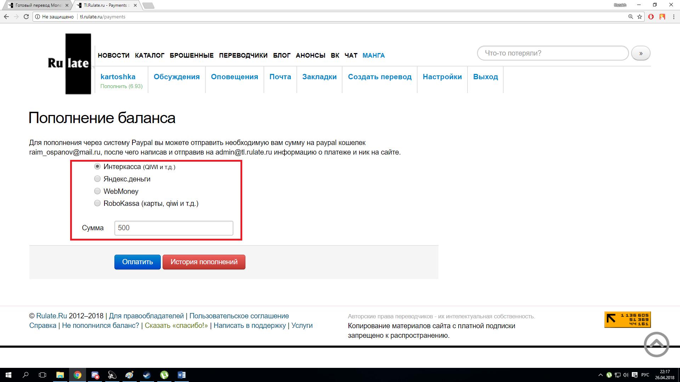Expand hidden system tray icons chevron
This screenshot has height=382, width=680.
pyautogui.click(x=600, y=375)
